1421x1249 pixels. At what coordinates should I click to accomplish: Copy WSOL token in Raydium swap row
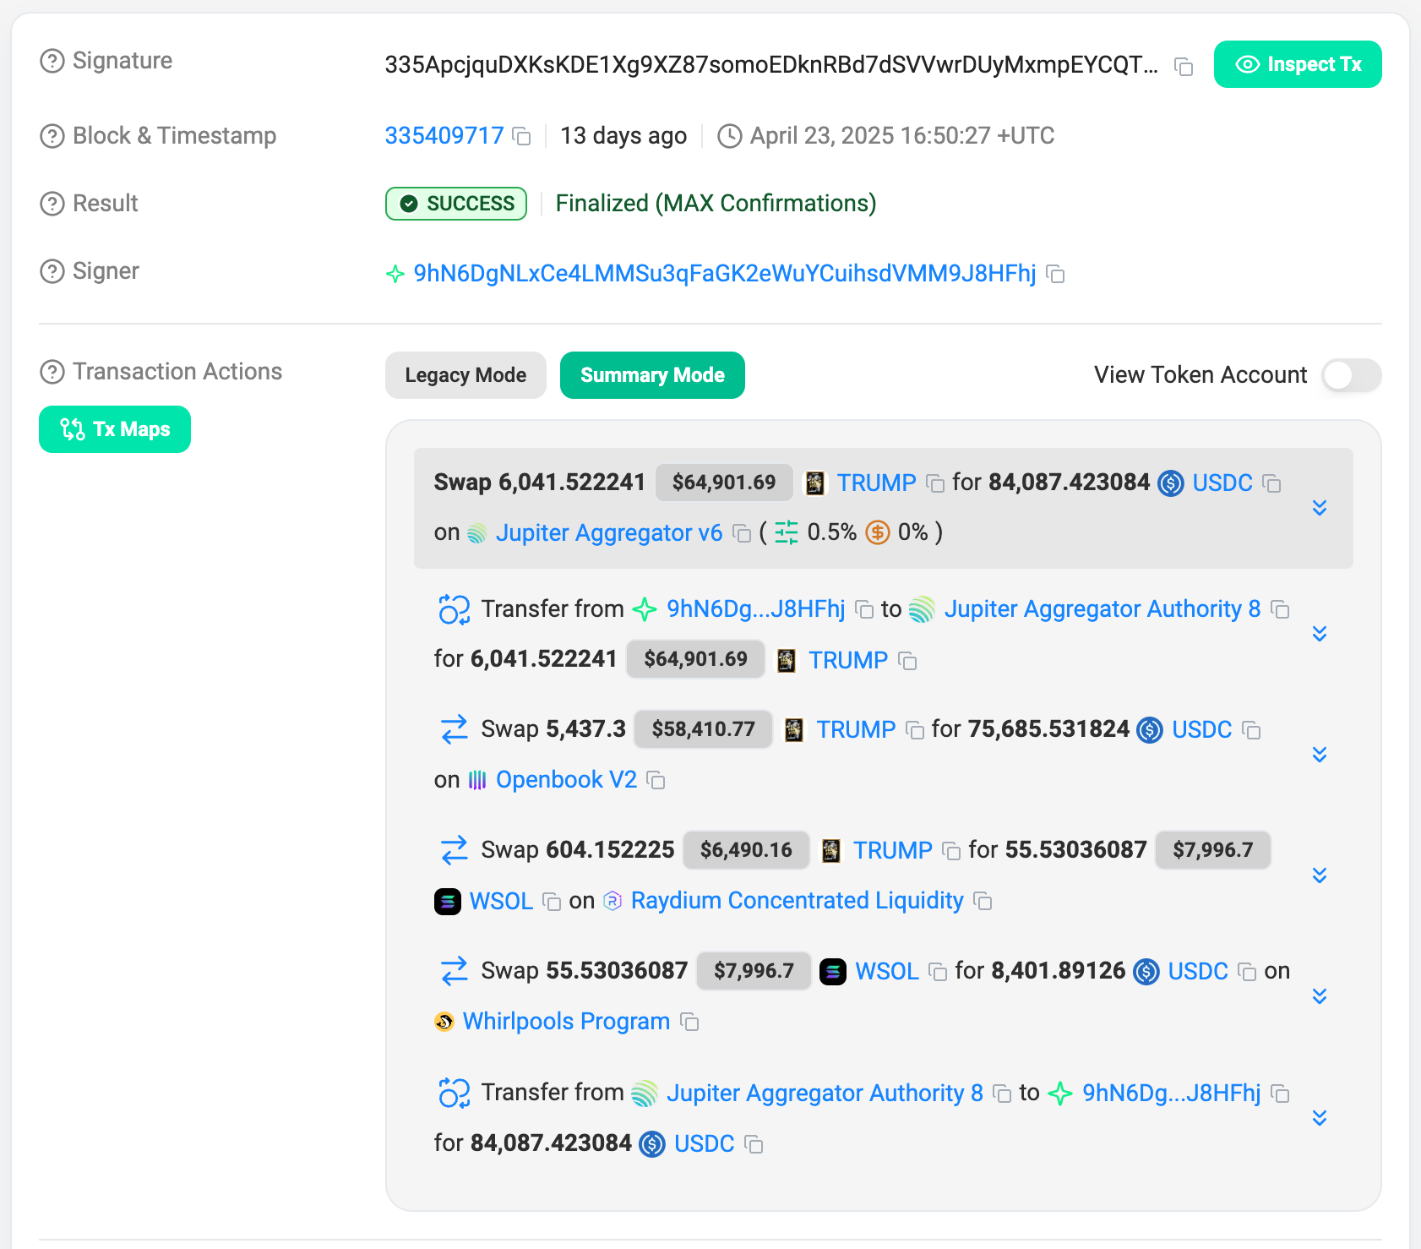point(552,902)
